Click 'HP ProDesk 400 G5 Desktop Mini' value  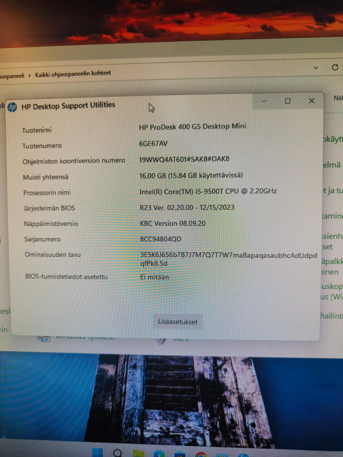[x=193, y=126]
